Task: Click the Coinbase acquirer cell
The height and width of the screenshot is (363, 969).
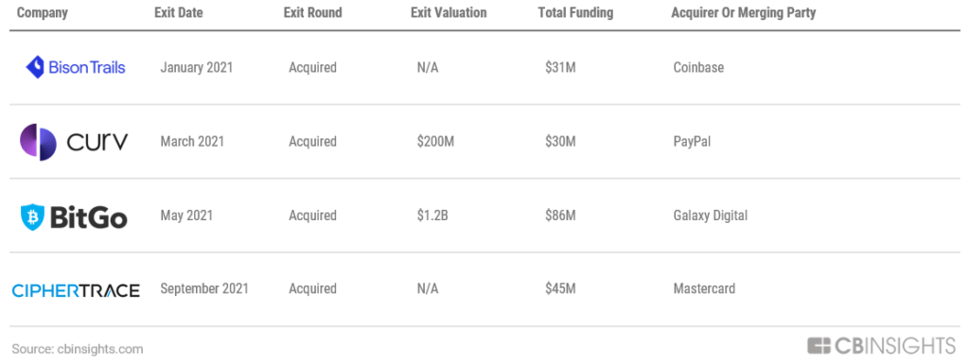Action: (x=698, y=67)
